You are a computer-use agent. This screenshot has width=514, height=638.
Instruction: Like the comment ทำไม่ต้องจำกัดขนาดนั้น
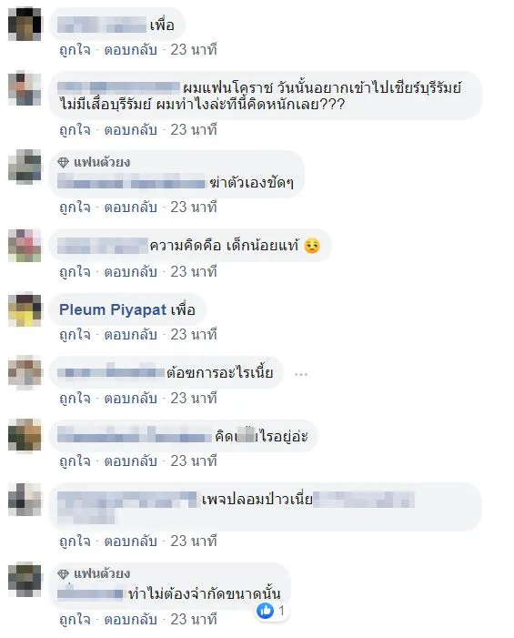pos(75,619)
